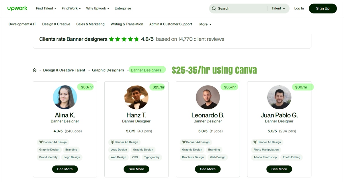Click the trophy icon on Alina's Banner Ad Design badge
Screen dimensions: 344x182
click(x=41, y=142)
